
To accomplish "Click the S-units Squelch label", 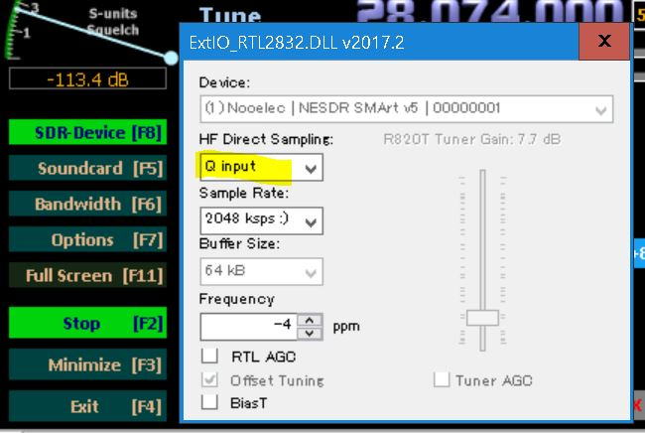I will click(x=113, y=22).
